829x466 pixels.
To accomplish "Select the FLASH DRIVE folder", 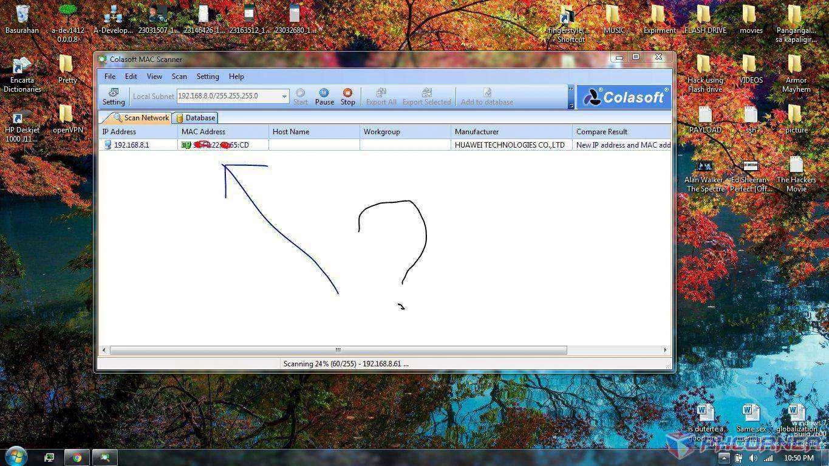I will pyautogui.click(x=704, y=19).
